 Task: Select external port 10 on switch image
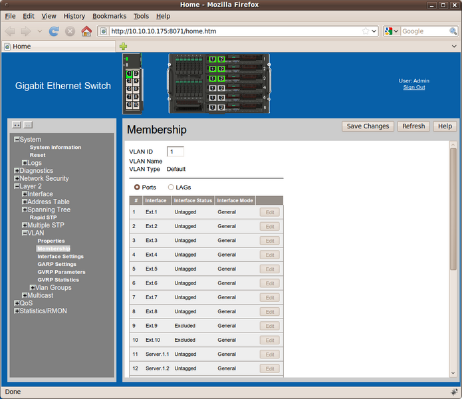[136, 104]
